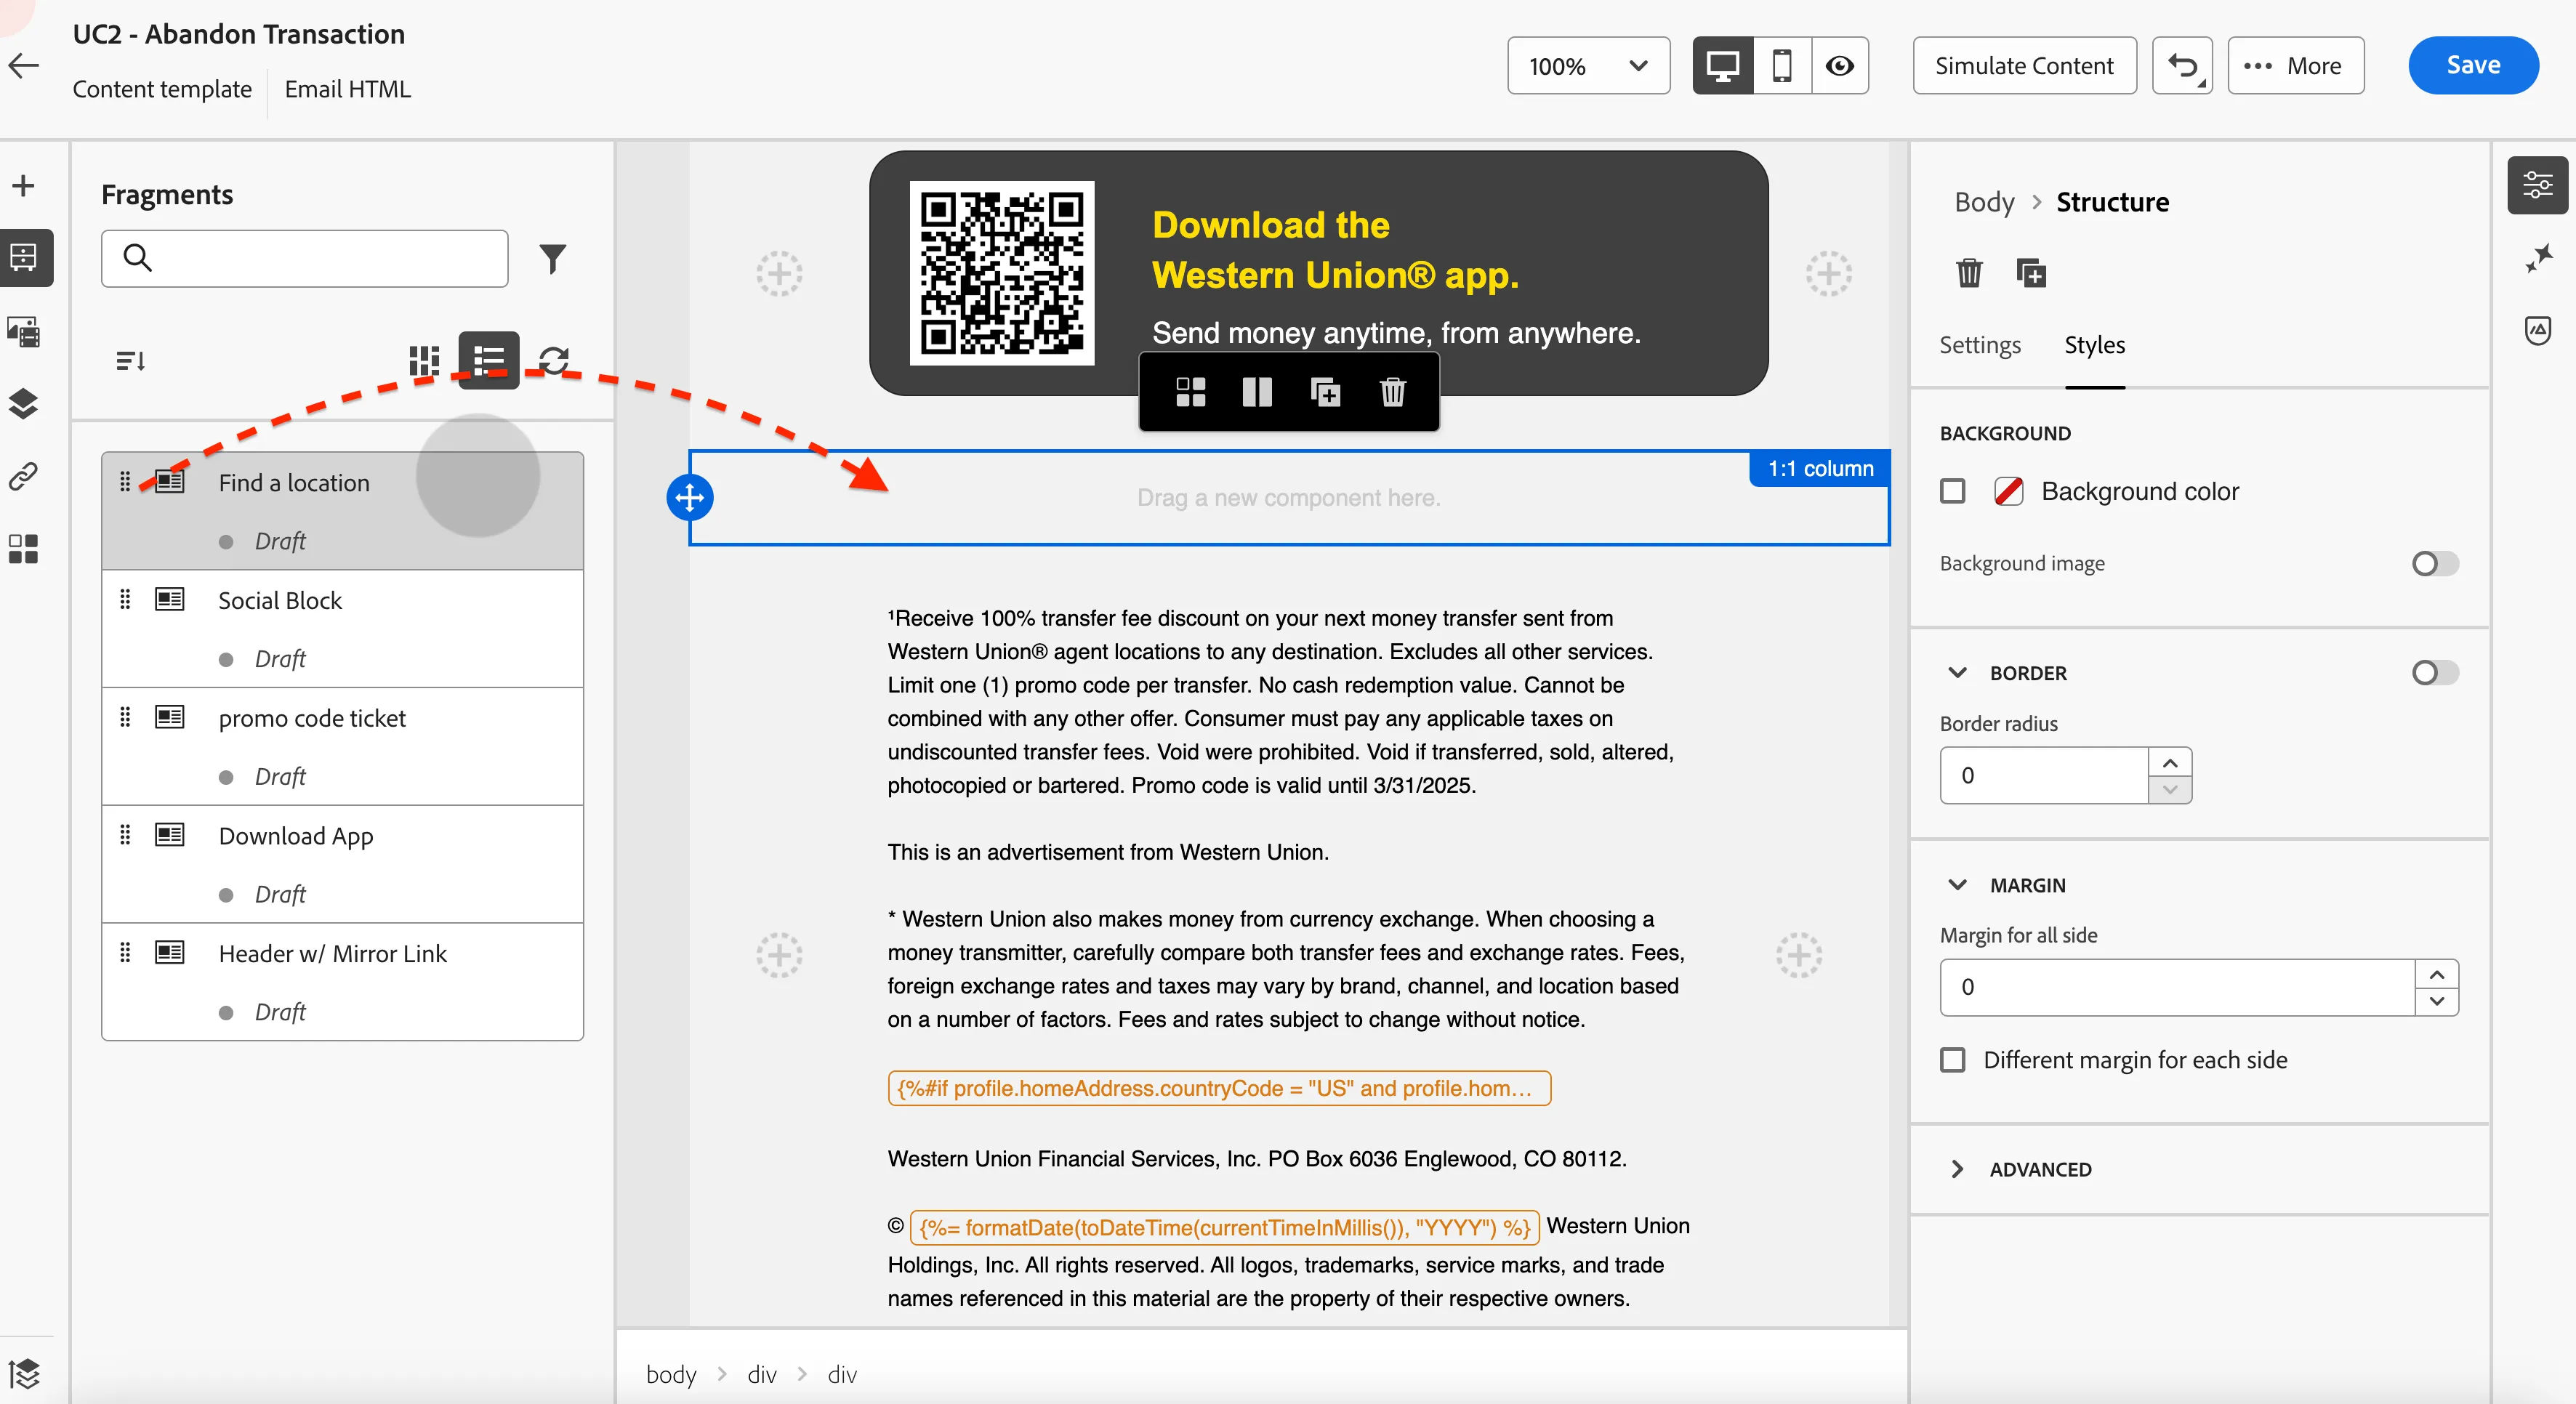
Task: Click the eye preview icon
Action: [1840, 66]
